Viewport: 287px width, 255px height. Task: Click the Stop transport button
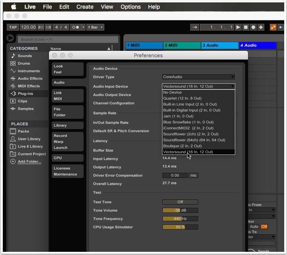click(246, 27)
